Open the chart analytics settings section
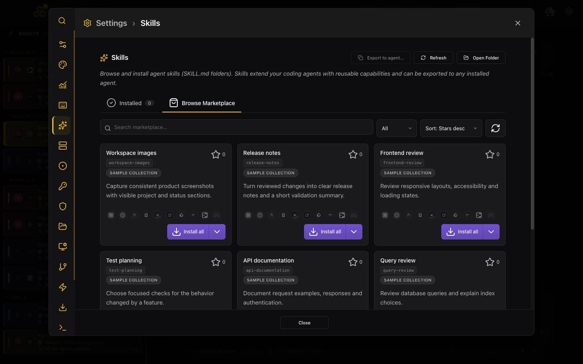Image resolution: width=583 pixels, height=364 pixels. click(x=63, y=85)
